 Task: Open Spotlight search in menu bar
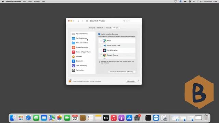pos(197,1)
